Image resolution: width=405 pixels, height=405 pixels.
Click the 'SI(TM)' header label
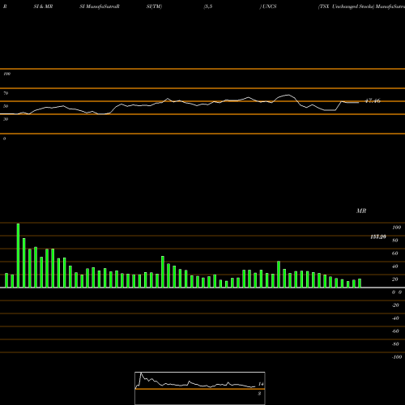[x=154, y=6]
